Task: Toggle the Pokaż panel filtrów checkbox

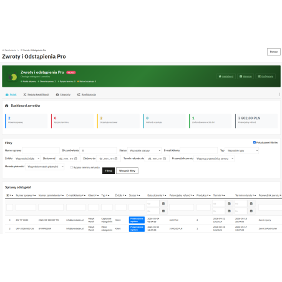Action: click(255, 142)
